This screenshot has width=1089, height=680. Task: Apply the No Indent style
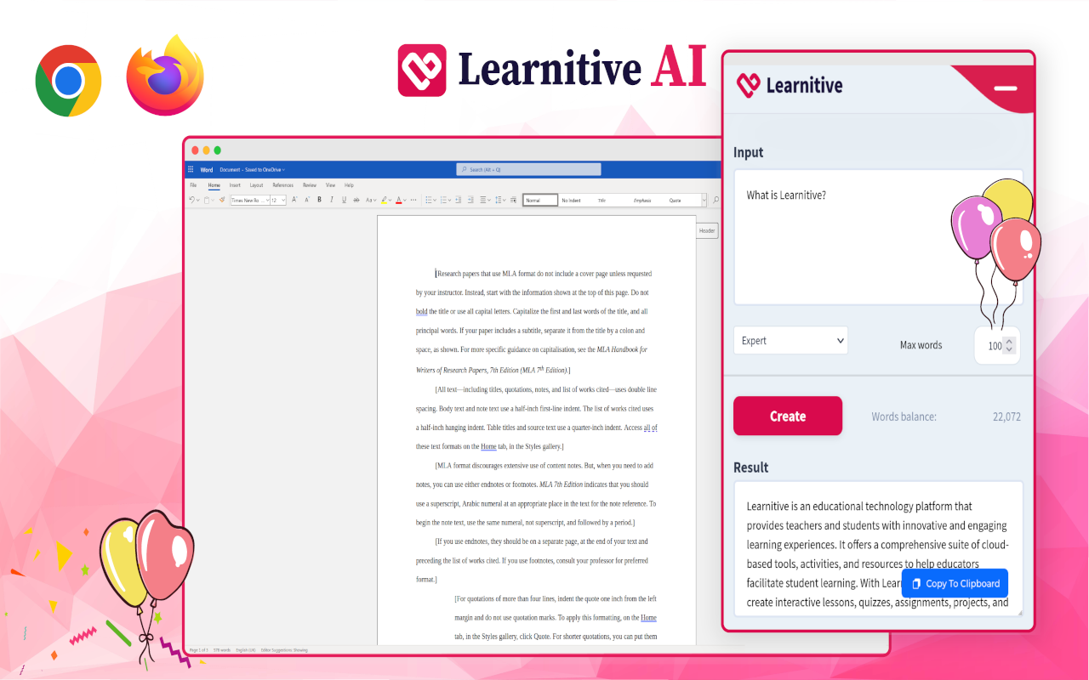[571, 200]
